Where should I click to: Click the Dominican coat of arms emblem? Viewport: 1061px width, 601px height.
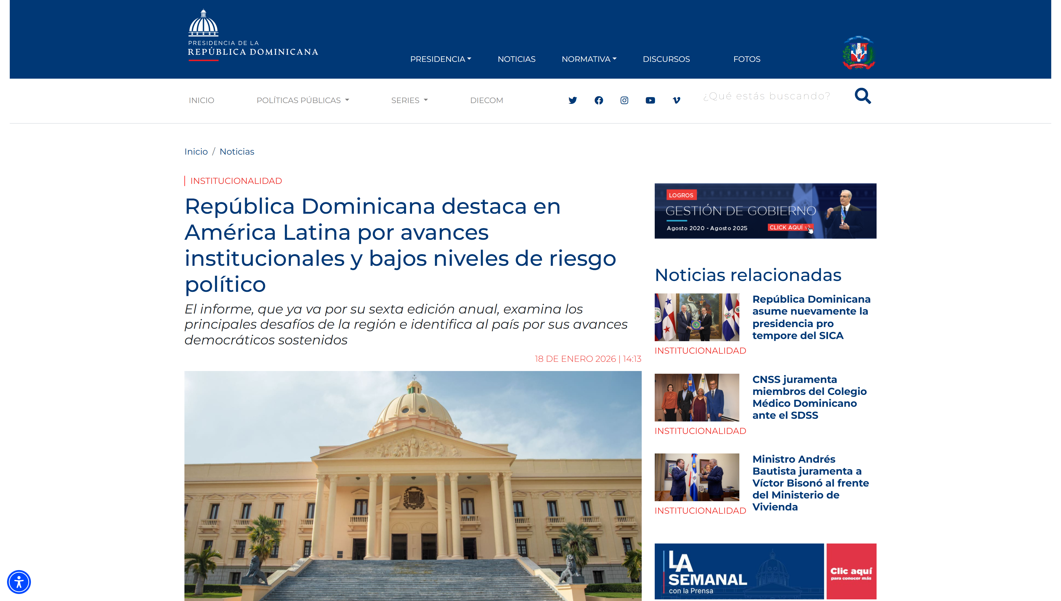858,53
